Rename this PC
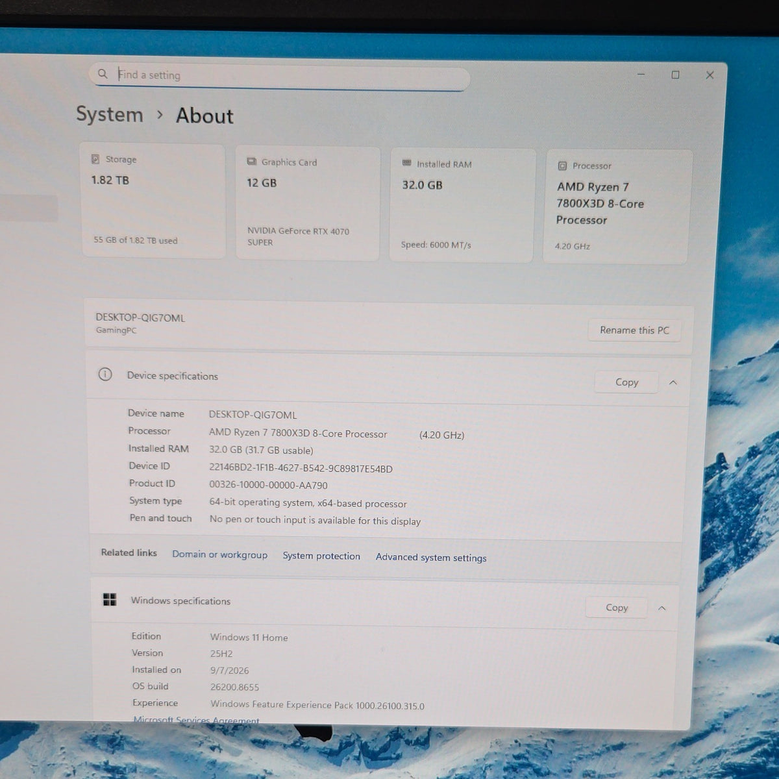Image resolution: width=779 pixels, height=779 pixels. click(634, 330)
